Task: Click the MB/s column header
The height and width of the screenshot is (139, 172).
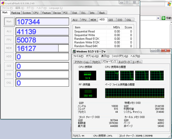Action: pyautogui.click(x=114, y=27)
